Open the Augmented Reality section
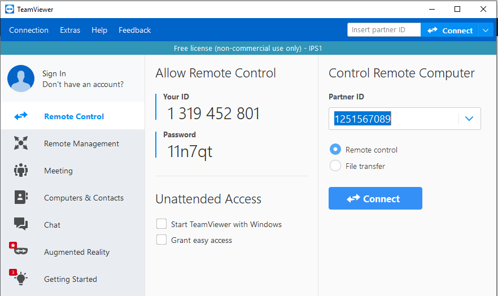Screen dimensions: 498x296 (x=77, y=252)
